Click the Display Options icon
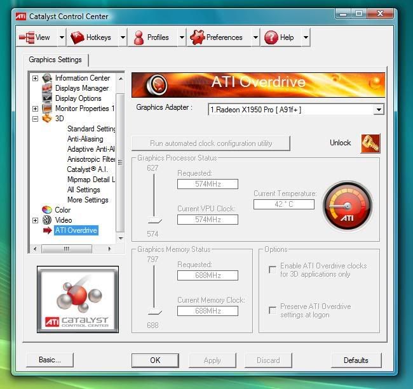The width and height of the screenshot is (413, 389). pyautogui.click(x=47, y=98)
